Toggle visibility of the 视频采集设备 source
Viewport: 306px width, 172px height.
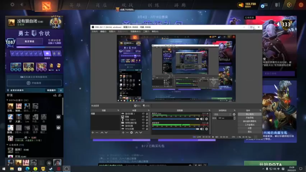coord(143,123)
